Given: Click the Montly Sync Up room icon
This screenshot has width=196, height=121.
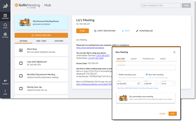Looking at the screenshot, I should click(x=21, y=88).
